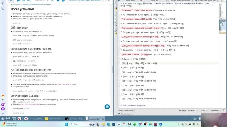The width and height of the screenshot is (227, 127).
Task: Add a panel with plus icon in left sidebar
Action: (x=3, y=99)
